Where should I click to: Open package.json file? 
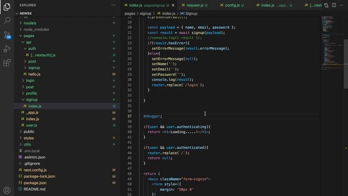(35, 183)
